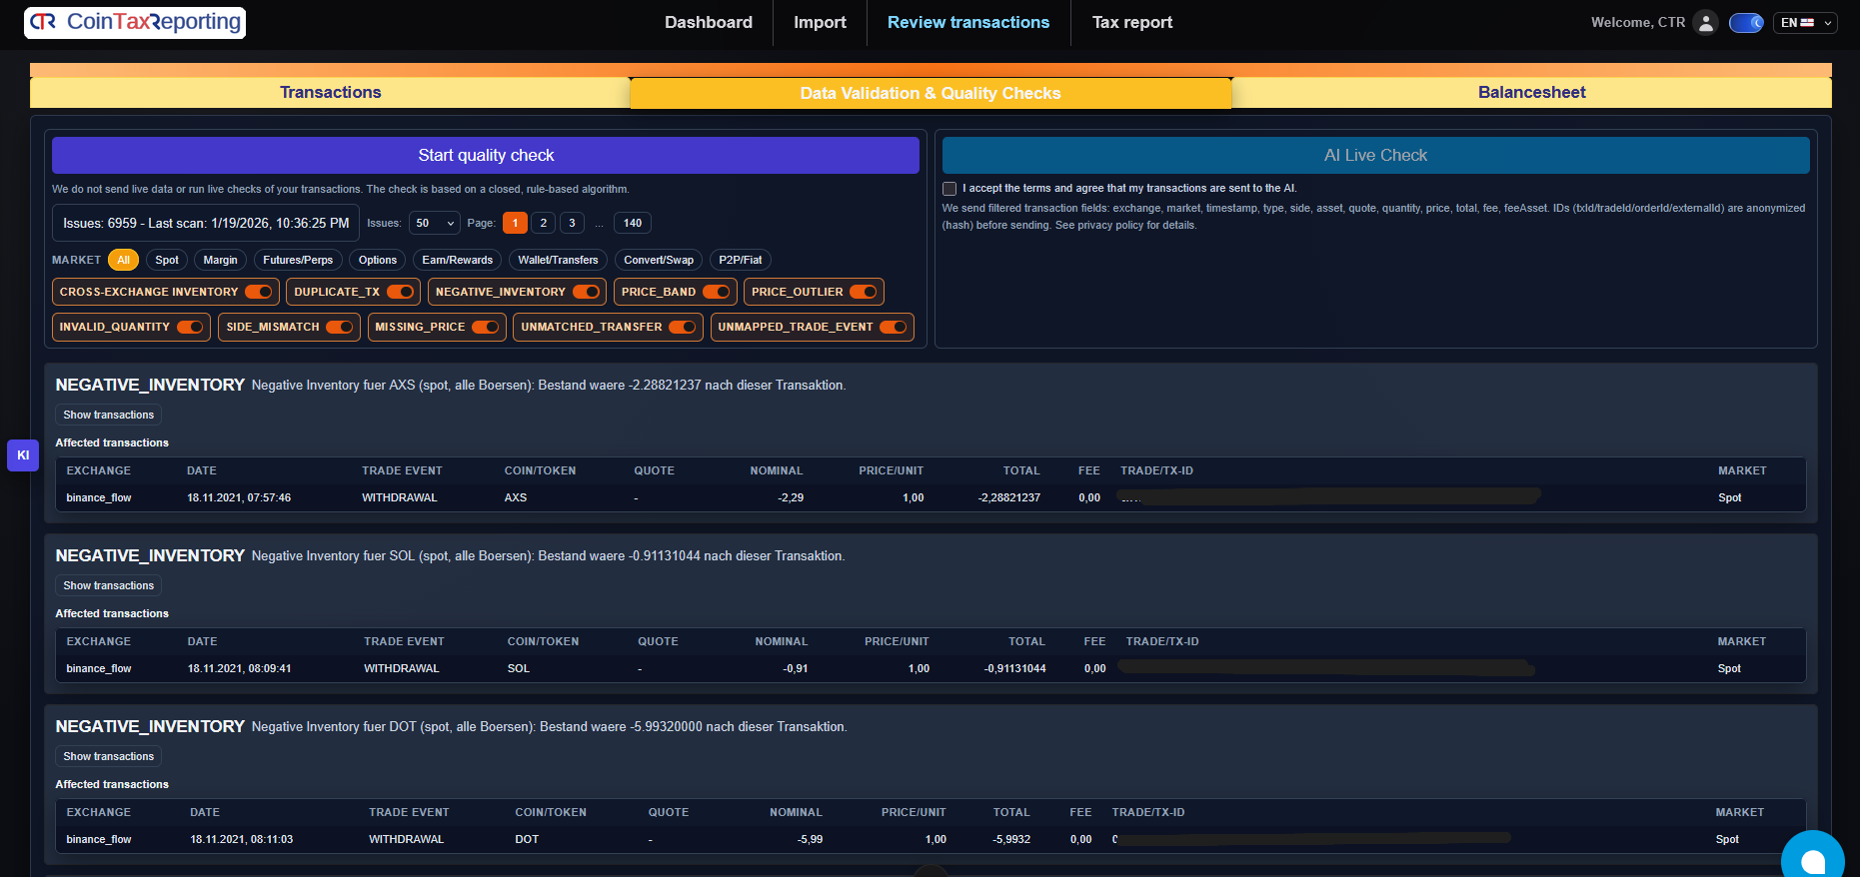Toggle the dark mode switch in header
The height and width of the screenshot is (877, 1860).
1746,23
